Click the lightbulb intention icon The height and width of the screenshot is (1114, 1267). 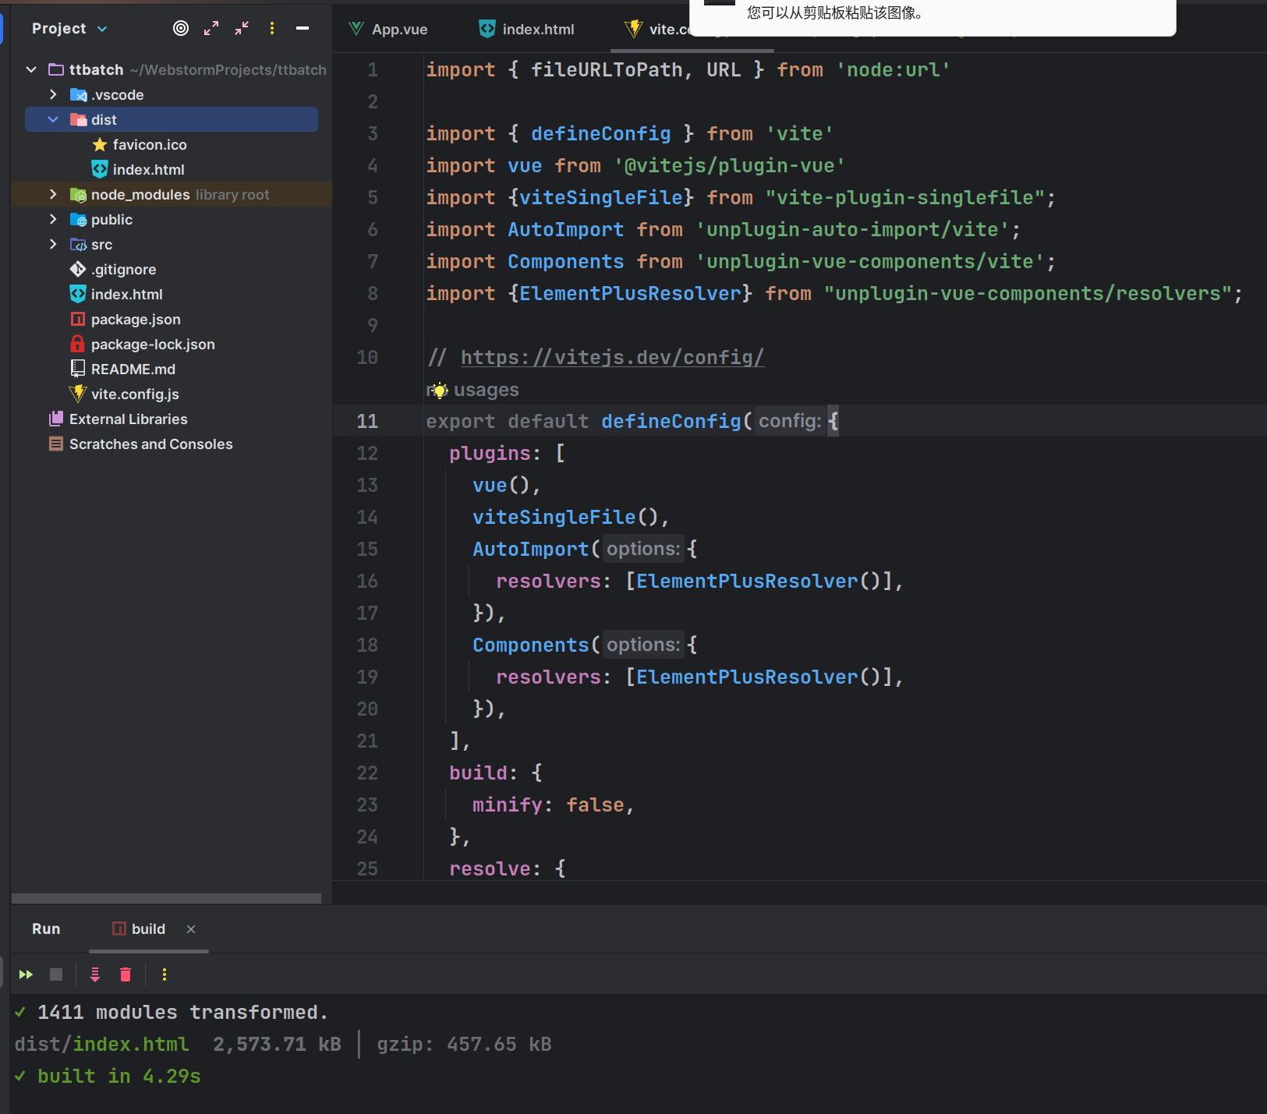tap(440, 390)
